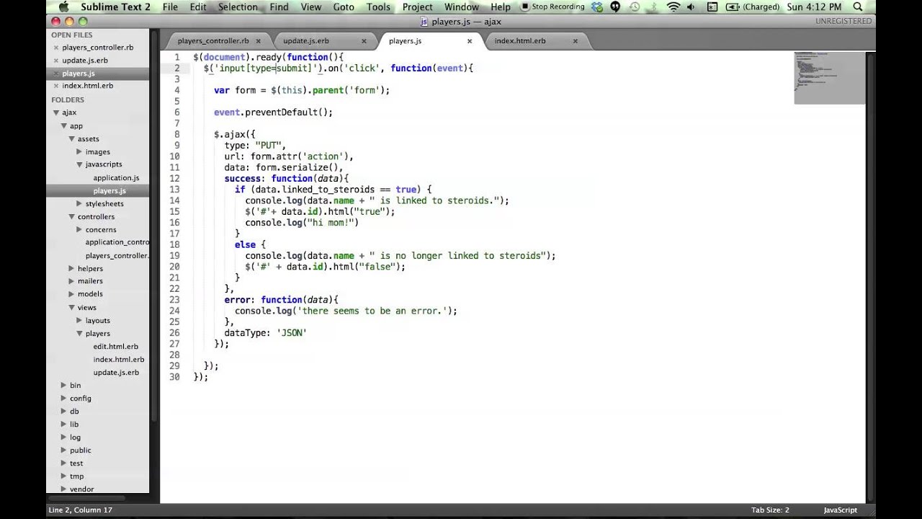Click the gutter line number 12
The width and height of the screenshot is (922, 519).
point(175,178)
